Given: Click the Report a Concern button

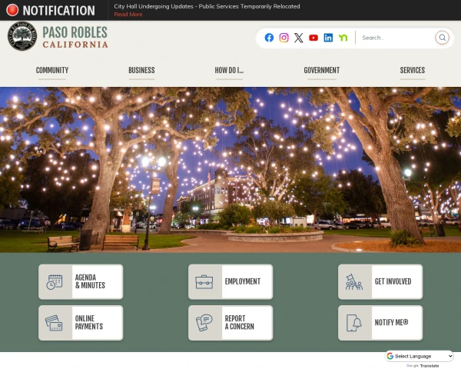Looking at the screenshot, I should pos(230,323).
